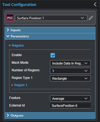The width and height of the screenshot is (100, 122).
Task: Collapse the Tool Configuration panel arrow
Action: 95,4
